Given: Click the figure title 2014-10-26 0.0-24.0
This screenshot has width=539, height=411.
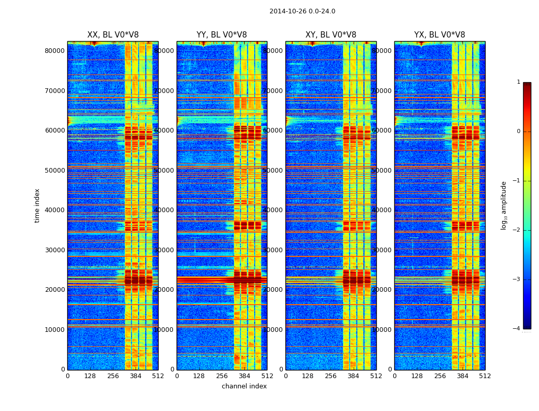Looking at the screenshot, I should [x=302, y=11].
